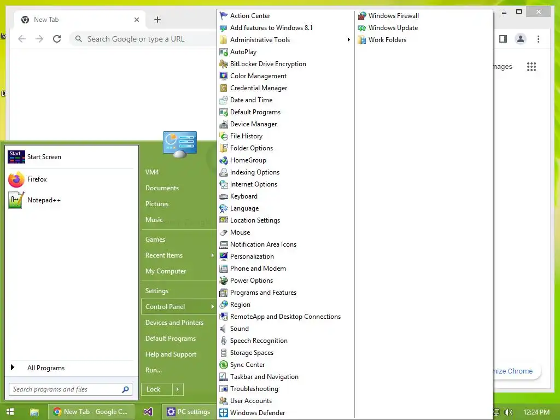Open Games from the Start menu

(x=155, y=240)
